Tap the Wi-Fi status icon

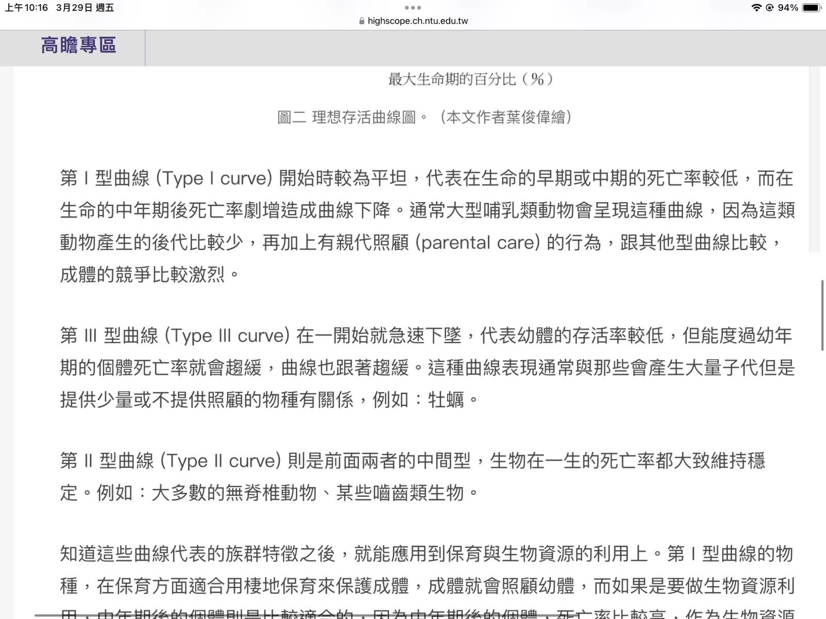[756, 8]
